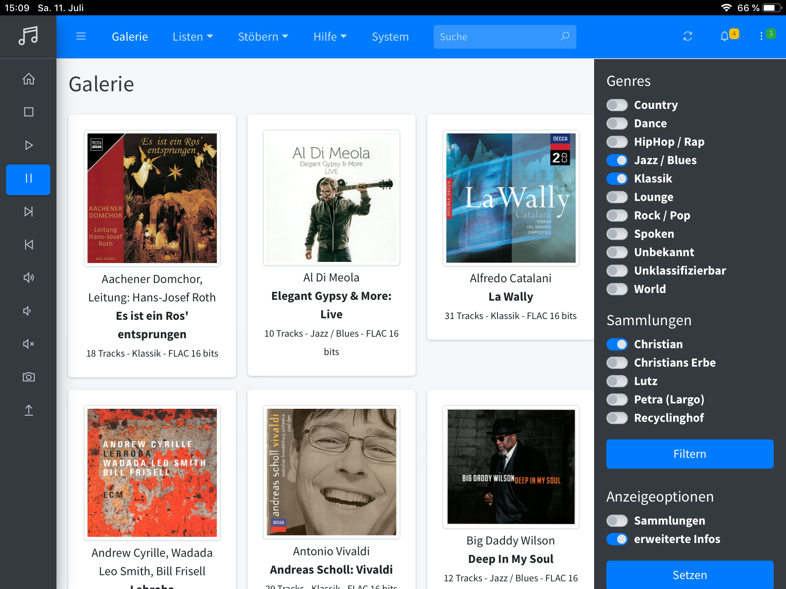Open the Al Di Meola album cover
This screenshot has height=589, width=786.
point(332,198)
